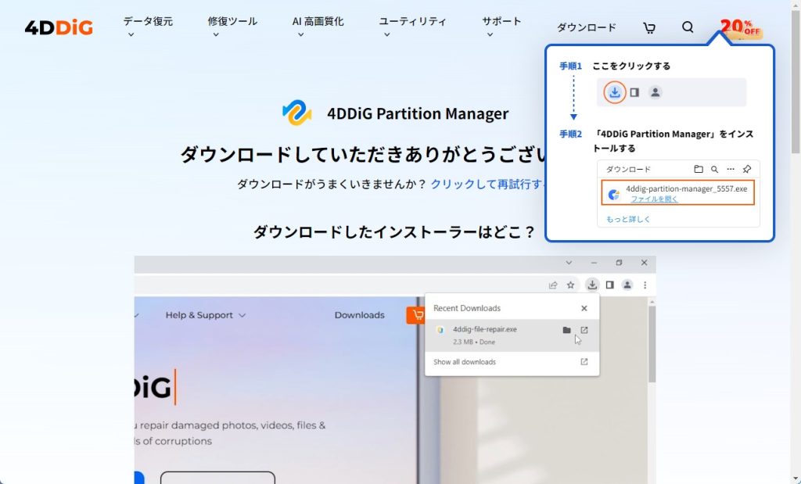Viewport: 801px width, 484px height.
Task: Click the 4DDiG Partition Manager product logo icon
Action: coord(297,113)
